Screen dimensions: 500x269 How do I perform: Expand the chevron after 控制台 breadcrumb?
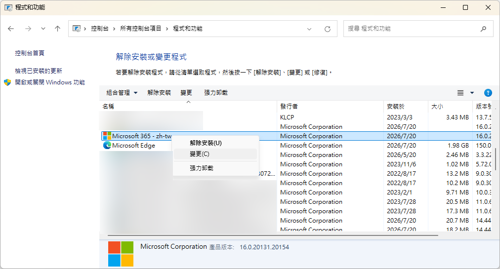[x=114, y=29]
